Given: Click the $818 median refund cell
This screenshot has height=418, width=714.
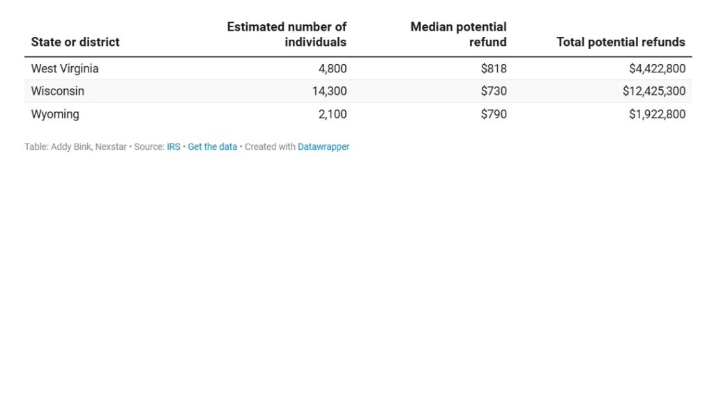Looking at the screenshot, I should [494, 68].
